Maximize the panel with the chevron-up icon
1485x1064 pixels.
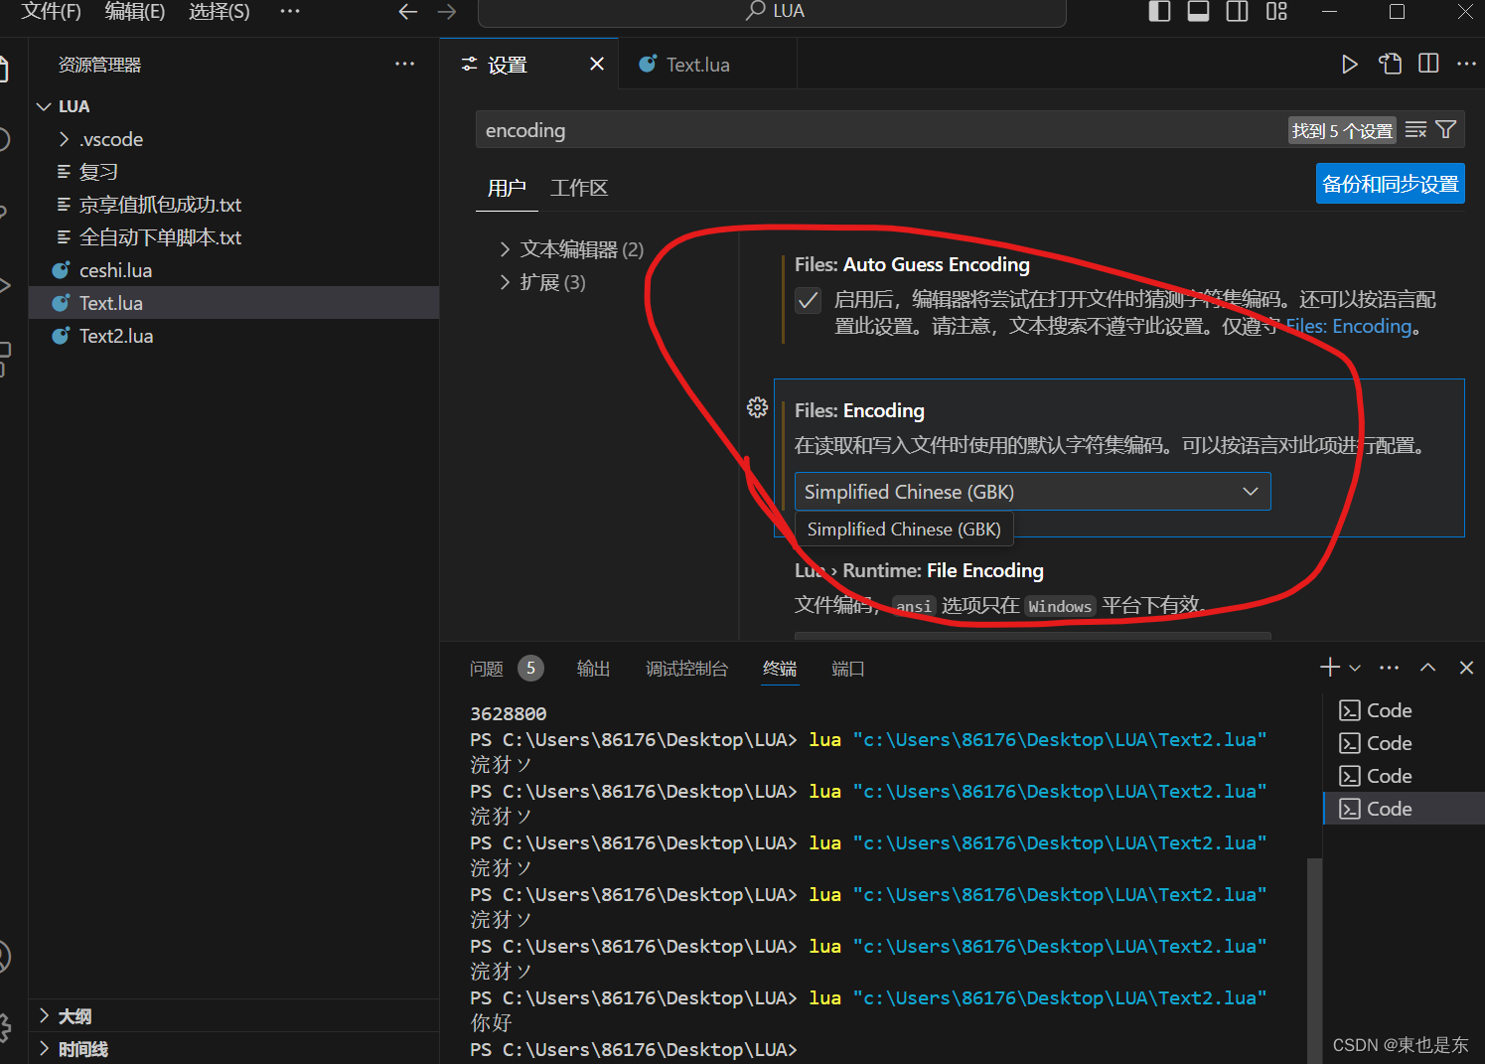point(1427,667)
